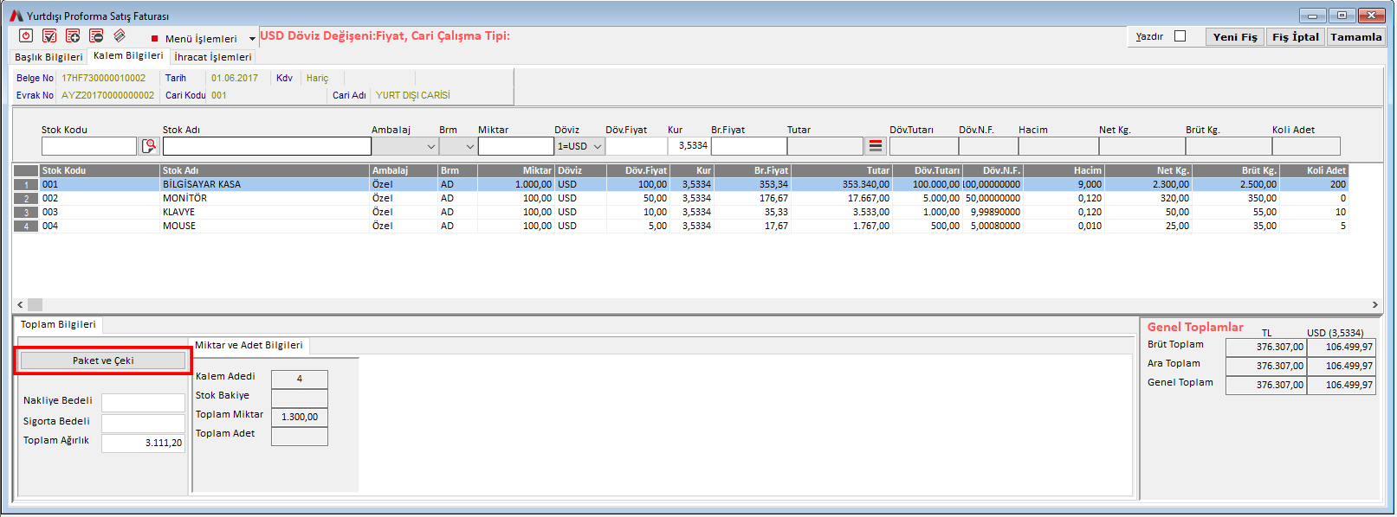Focus the Stok Adı input field
Viewport: 1397px width, 517px height.
pos(267,146)
